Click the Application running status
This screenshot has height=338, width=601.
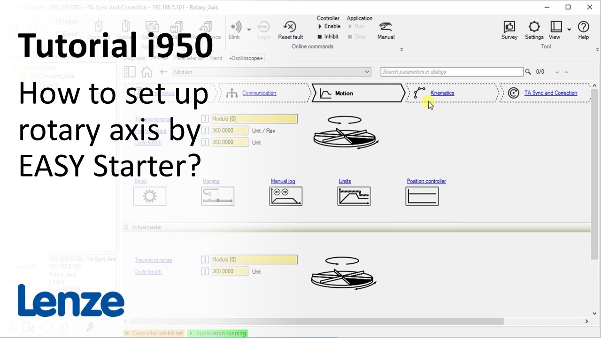click(x=217, y=333)
